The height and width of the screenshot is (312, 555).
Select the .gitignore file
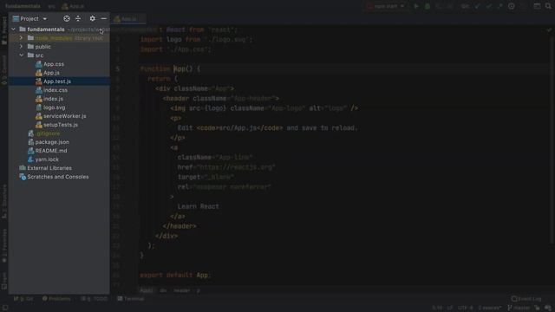tap(48, 133)
